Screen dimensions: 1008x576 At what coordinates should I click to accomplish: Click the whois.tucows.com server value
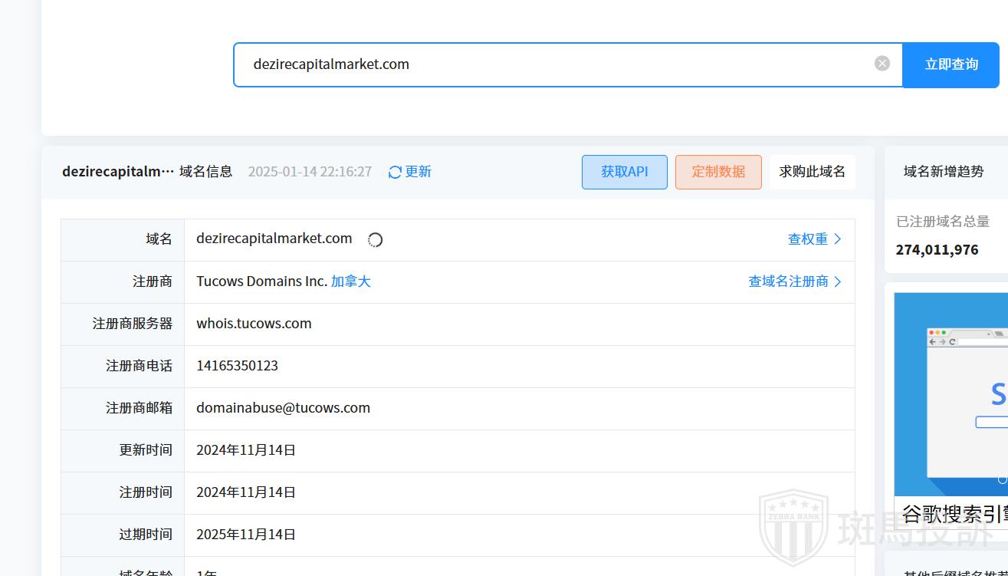pos(254,324)
